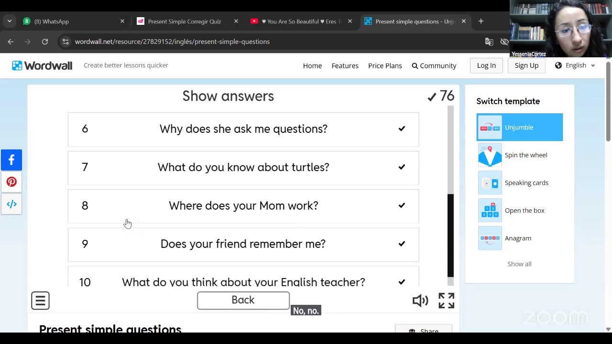Close the WhatsApp tab
Image resolution: width=612 pixels, height=344 pixels.
pos(122,21)
